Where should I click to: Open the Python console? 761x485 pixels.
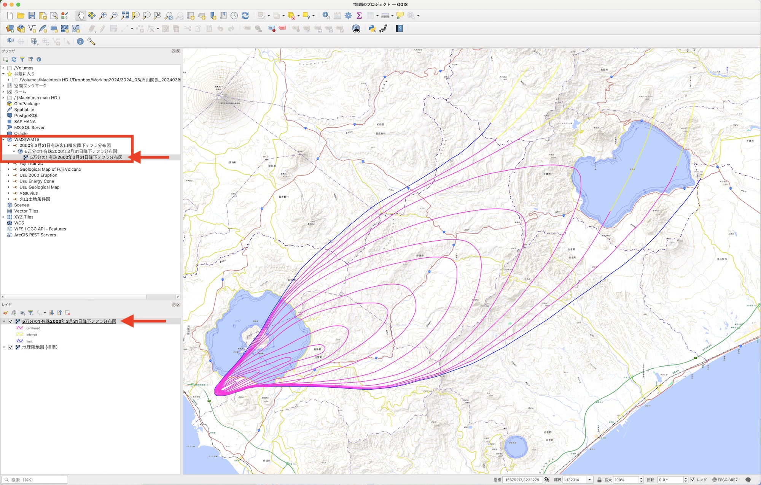372,29
